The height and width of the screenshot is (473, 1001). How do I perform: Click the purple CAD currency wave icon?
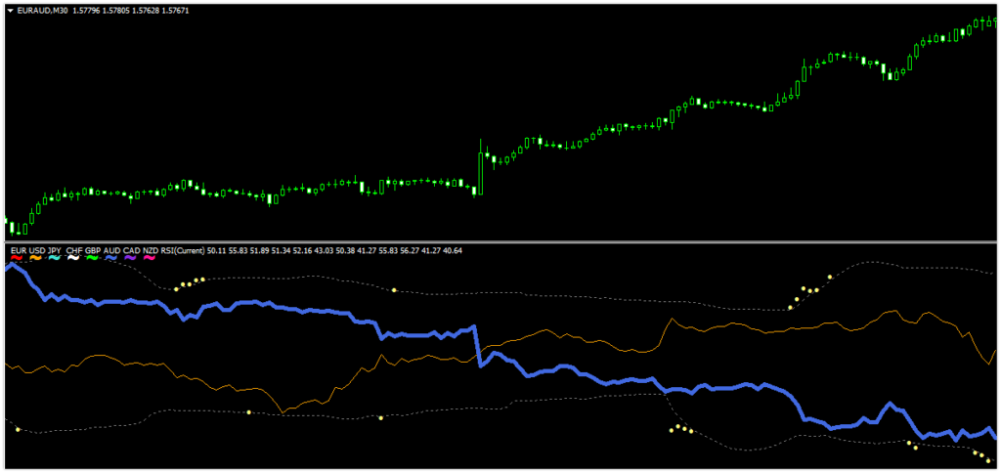point(131,258)
